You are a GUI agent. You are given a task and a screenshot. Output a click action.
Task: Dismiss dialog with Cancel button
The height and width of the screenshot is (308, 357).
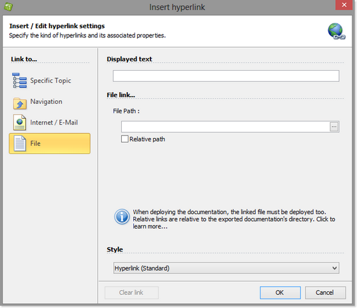click(x=325, y=293)
